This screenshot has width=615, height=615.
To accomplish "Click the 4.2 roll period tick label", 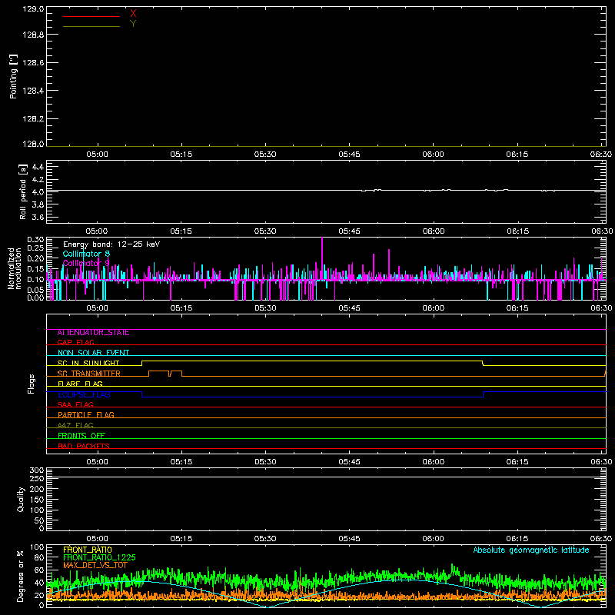I will (38, 180).
